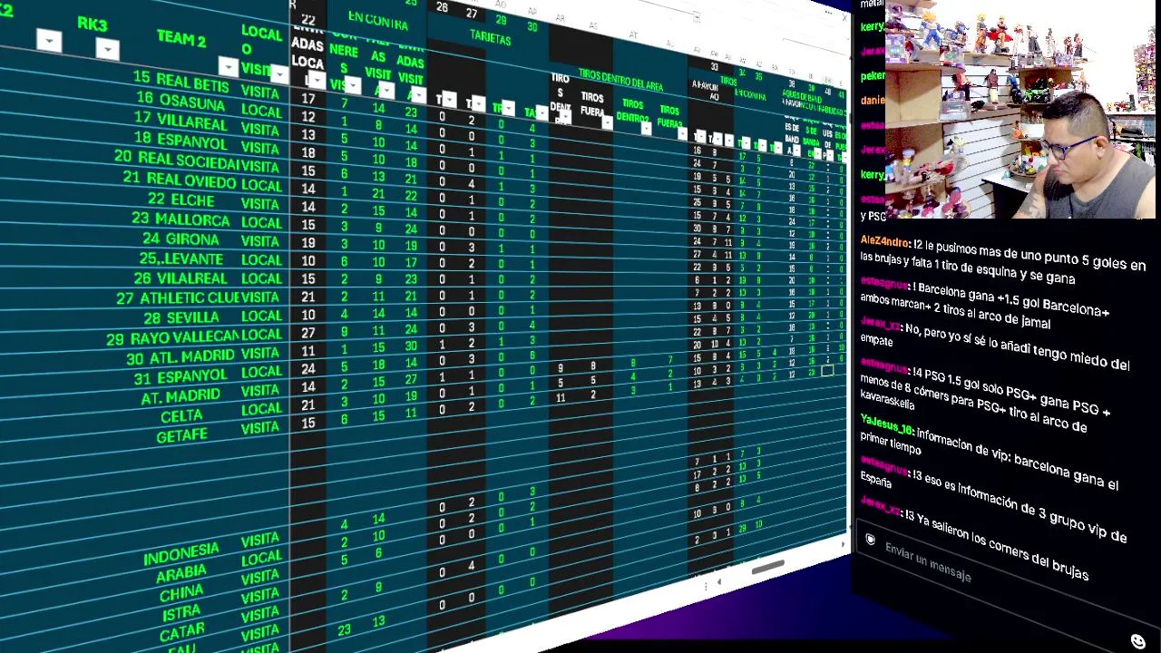Viewport: 1161px width, 653px height.
Task: Select the GETAFE team cell
Action: [181, 436]
